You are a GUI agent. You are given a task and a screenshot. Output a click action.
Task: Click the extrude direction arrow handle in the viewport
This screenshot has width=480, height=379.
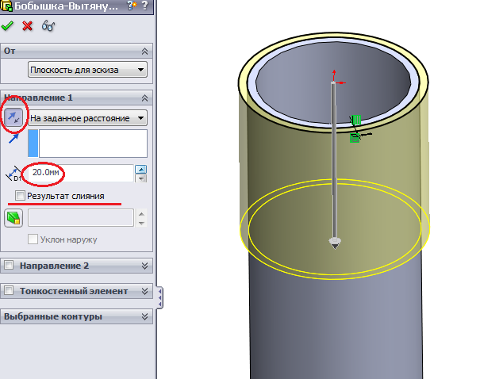click(x=335, y=243)
